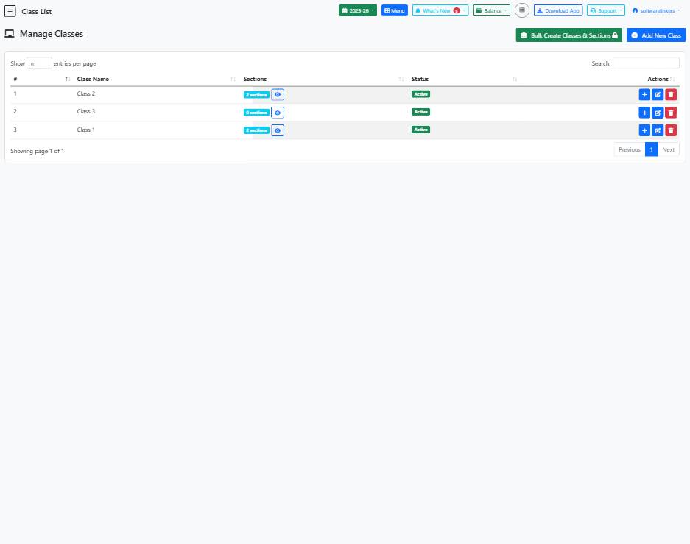The height and width of the screenshot is (544, 690).
Task: View sections of Class 3 via eye icon
Action: (x=278, y=113)
